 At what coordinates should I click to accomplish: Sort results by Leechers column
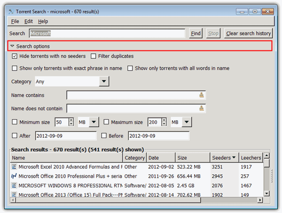pos(251,158)
